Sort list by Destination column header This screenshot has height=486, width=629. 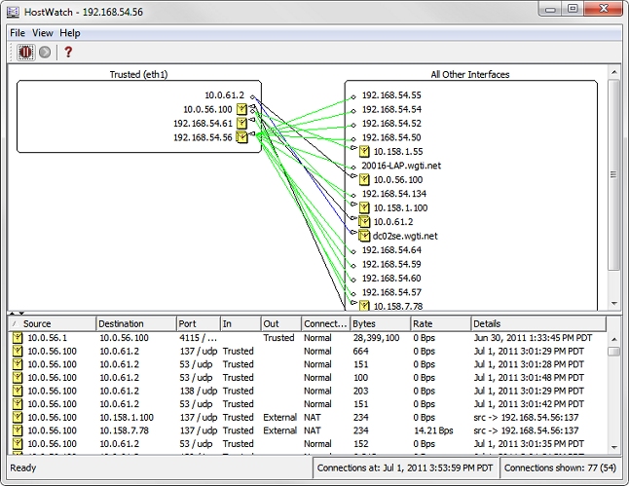(x=133, y=323)
